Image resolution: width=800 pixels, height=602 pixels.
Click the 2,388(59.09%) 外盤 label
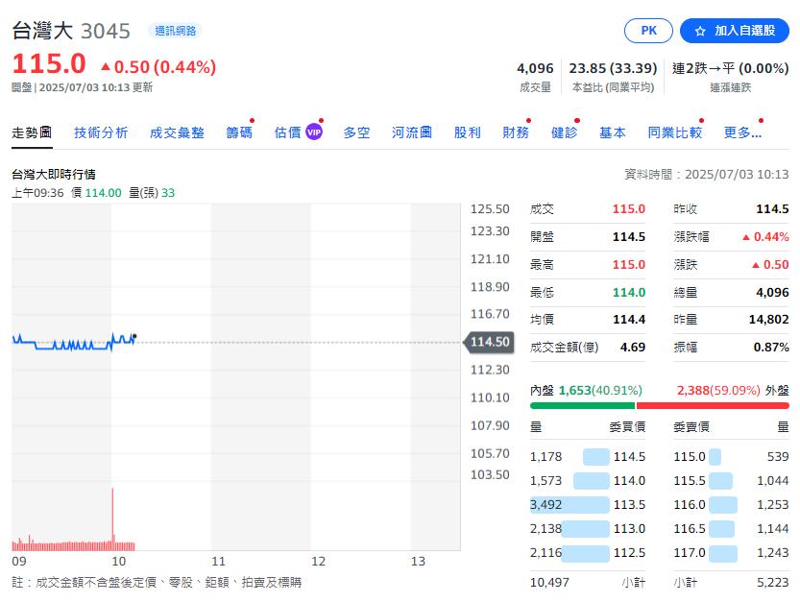(x=733, y=390)
